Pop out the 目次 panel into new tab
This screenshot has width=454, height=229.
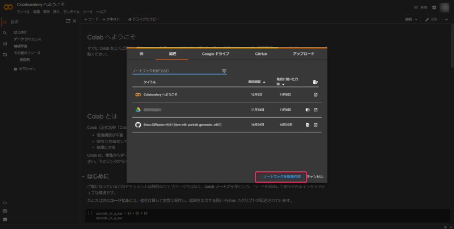68,21
